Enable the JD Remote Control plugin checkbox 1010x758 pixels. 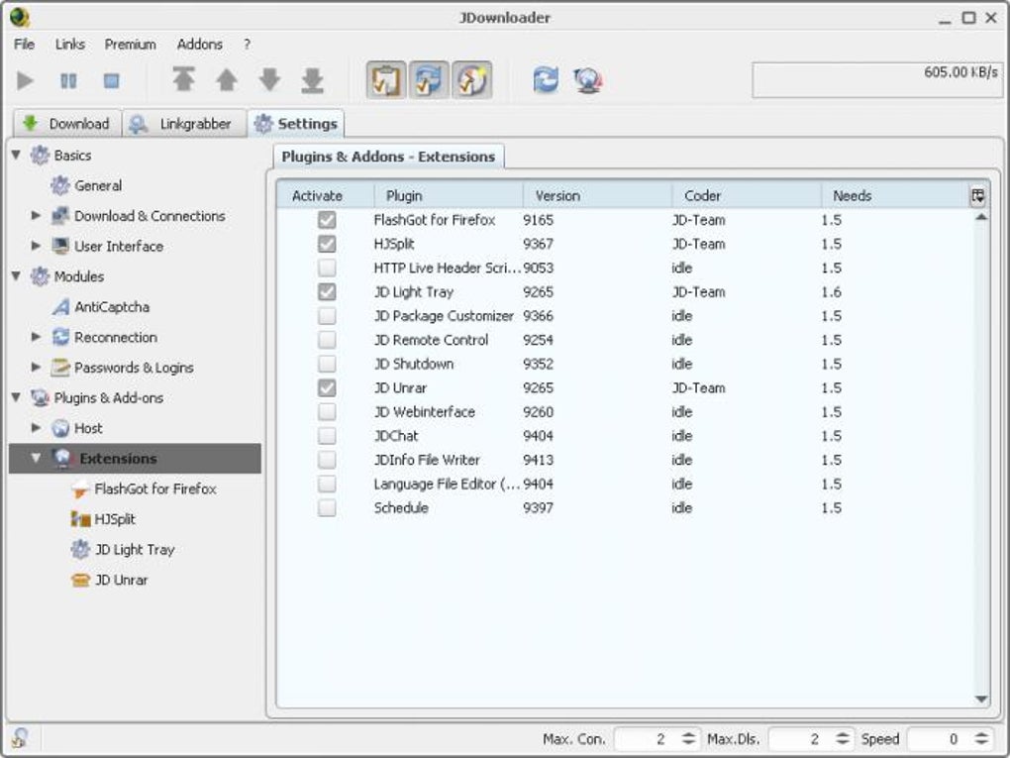point(327,340)
